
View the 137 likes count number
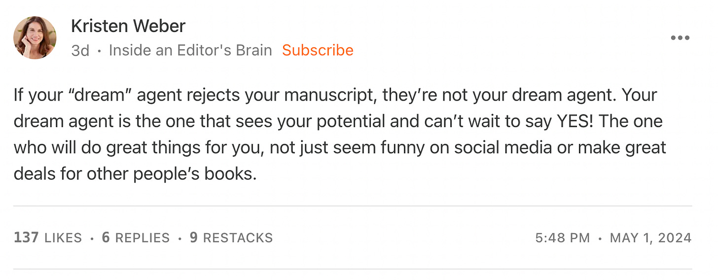(26, 238)
